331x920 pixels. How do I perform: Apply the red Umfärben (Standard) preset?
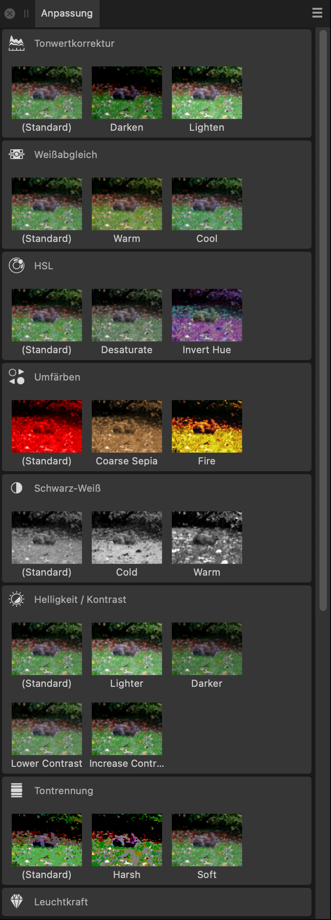pos(47,426)
